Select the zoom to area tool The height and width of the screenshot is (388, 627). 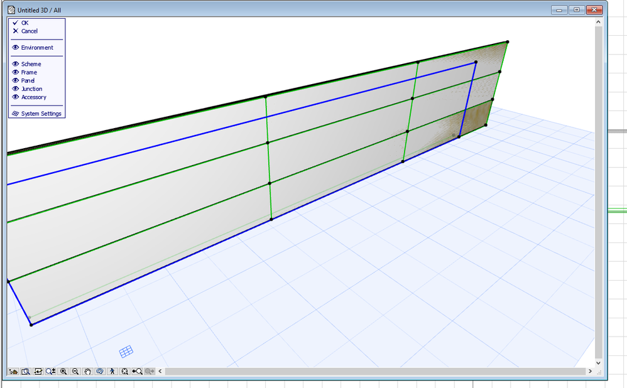(x=26, y=371)
